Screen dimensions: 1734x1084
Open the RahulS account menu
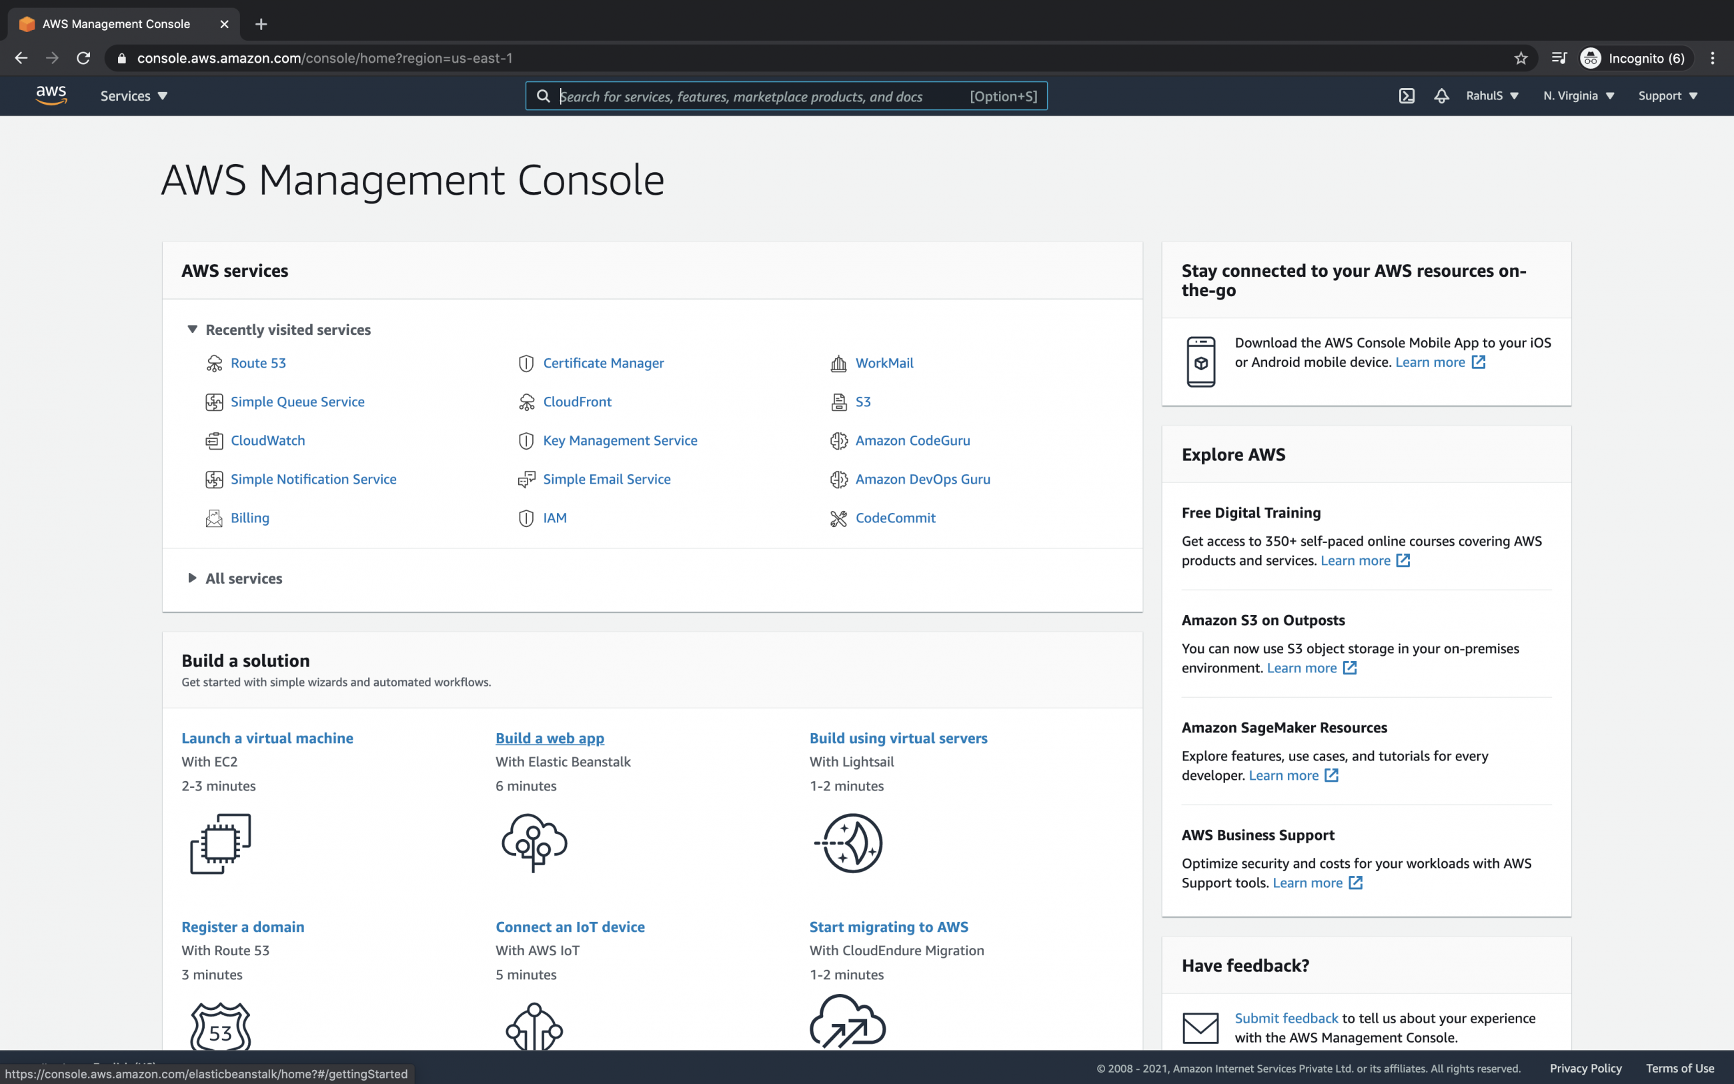pos(1491,95)
